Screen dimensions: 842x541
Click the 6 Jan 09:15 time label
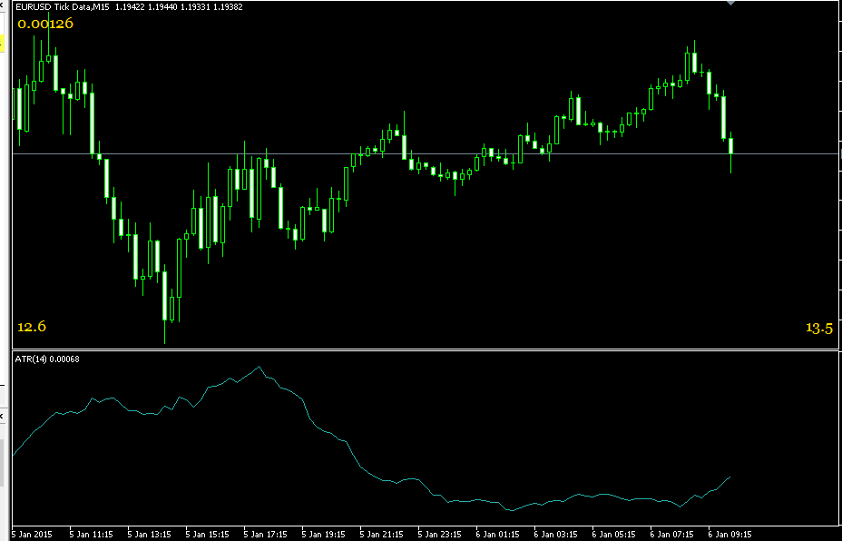coord(729,535)
